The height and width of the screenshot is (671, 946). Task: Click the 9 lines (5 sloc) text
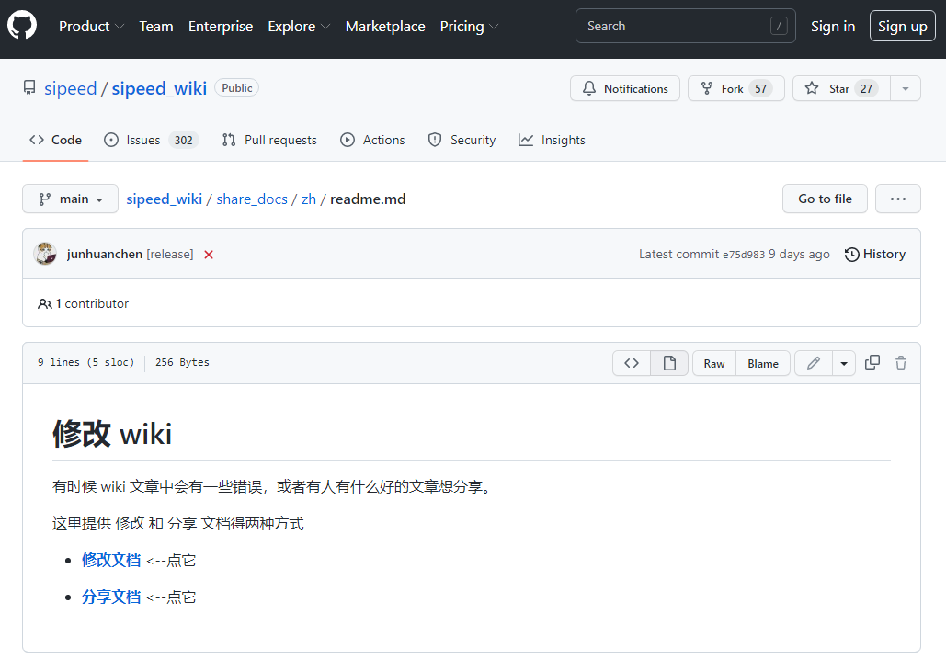coord(85,362)
